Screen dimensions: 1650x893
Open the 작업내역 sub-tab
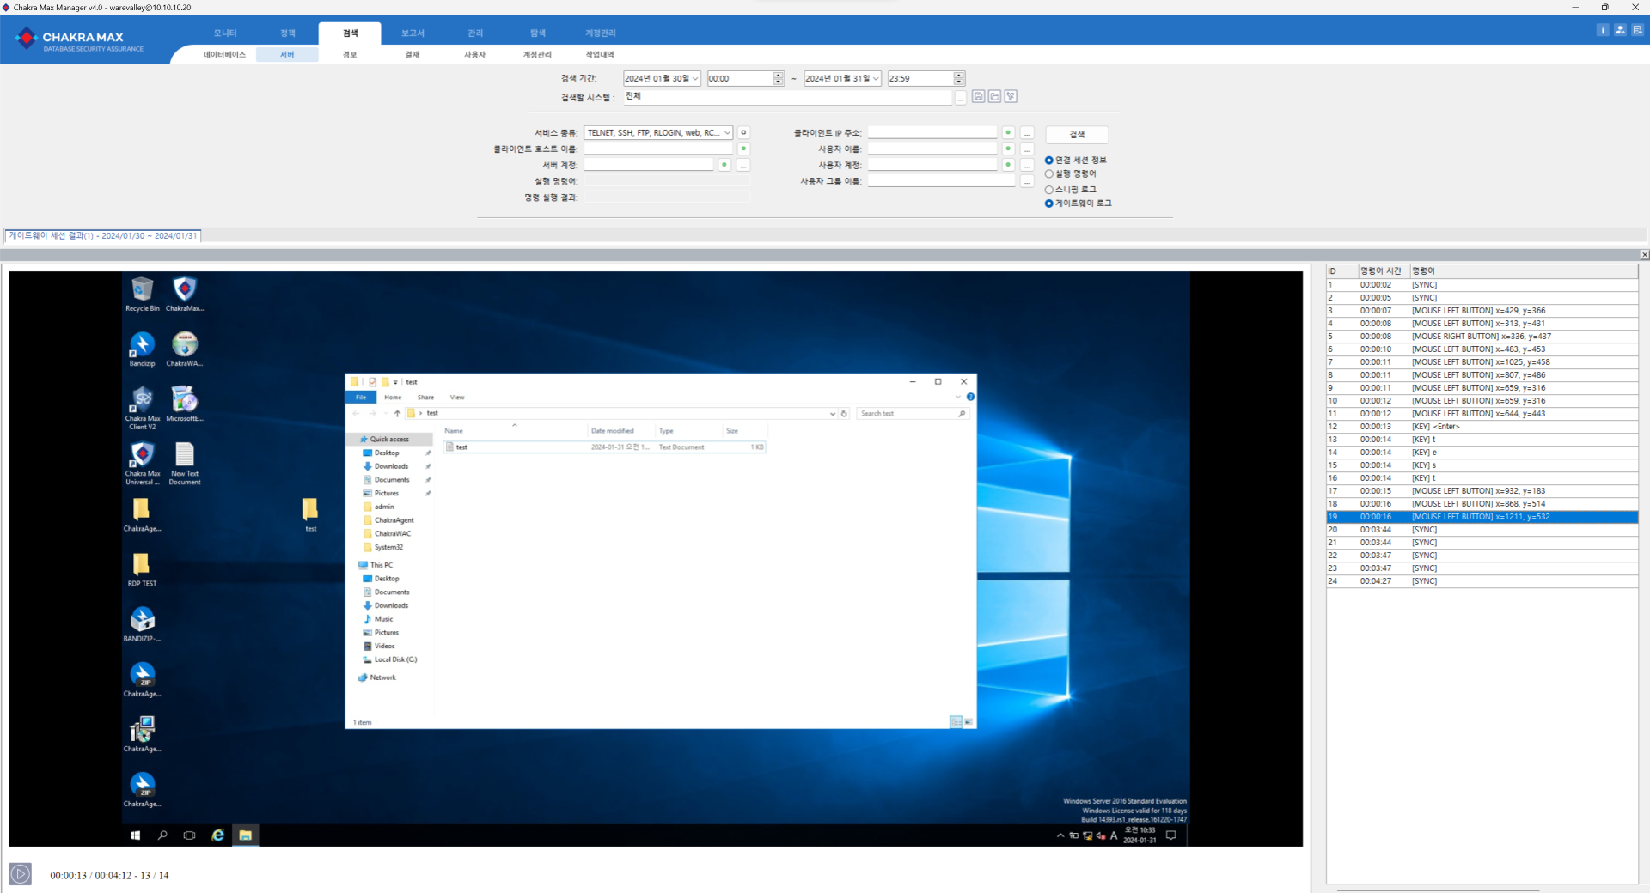[600, 55]
